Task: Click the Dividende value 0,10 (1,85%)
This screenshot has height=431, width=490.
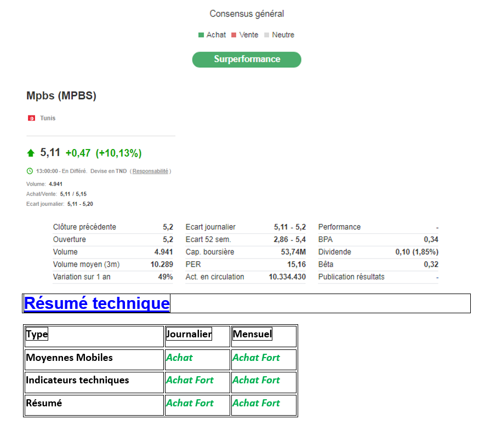Action: pos(417,252)
